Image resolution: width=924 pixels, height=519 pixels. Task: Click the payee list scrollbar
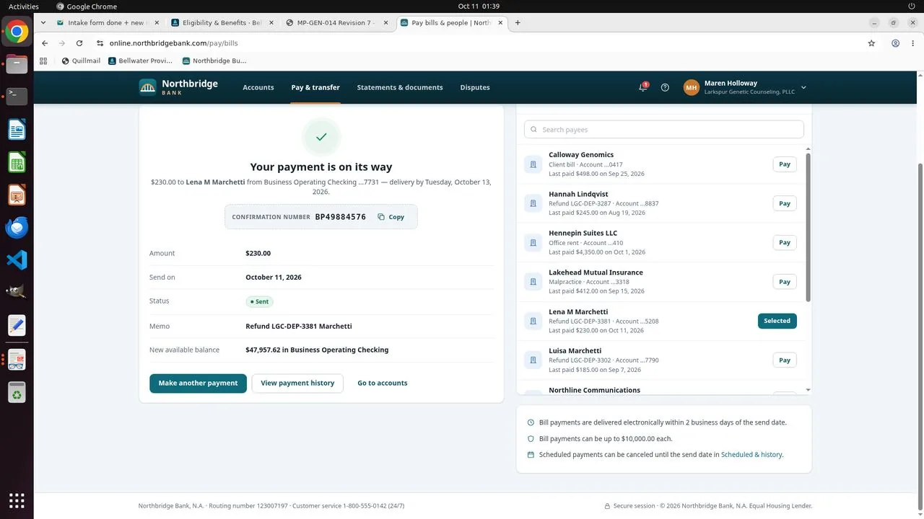point(808,227)
